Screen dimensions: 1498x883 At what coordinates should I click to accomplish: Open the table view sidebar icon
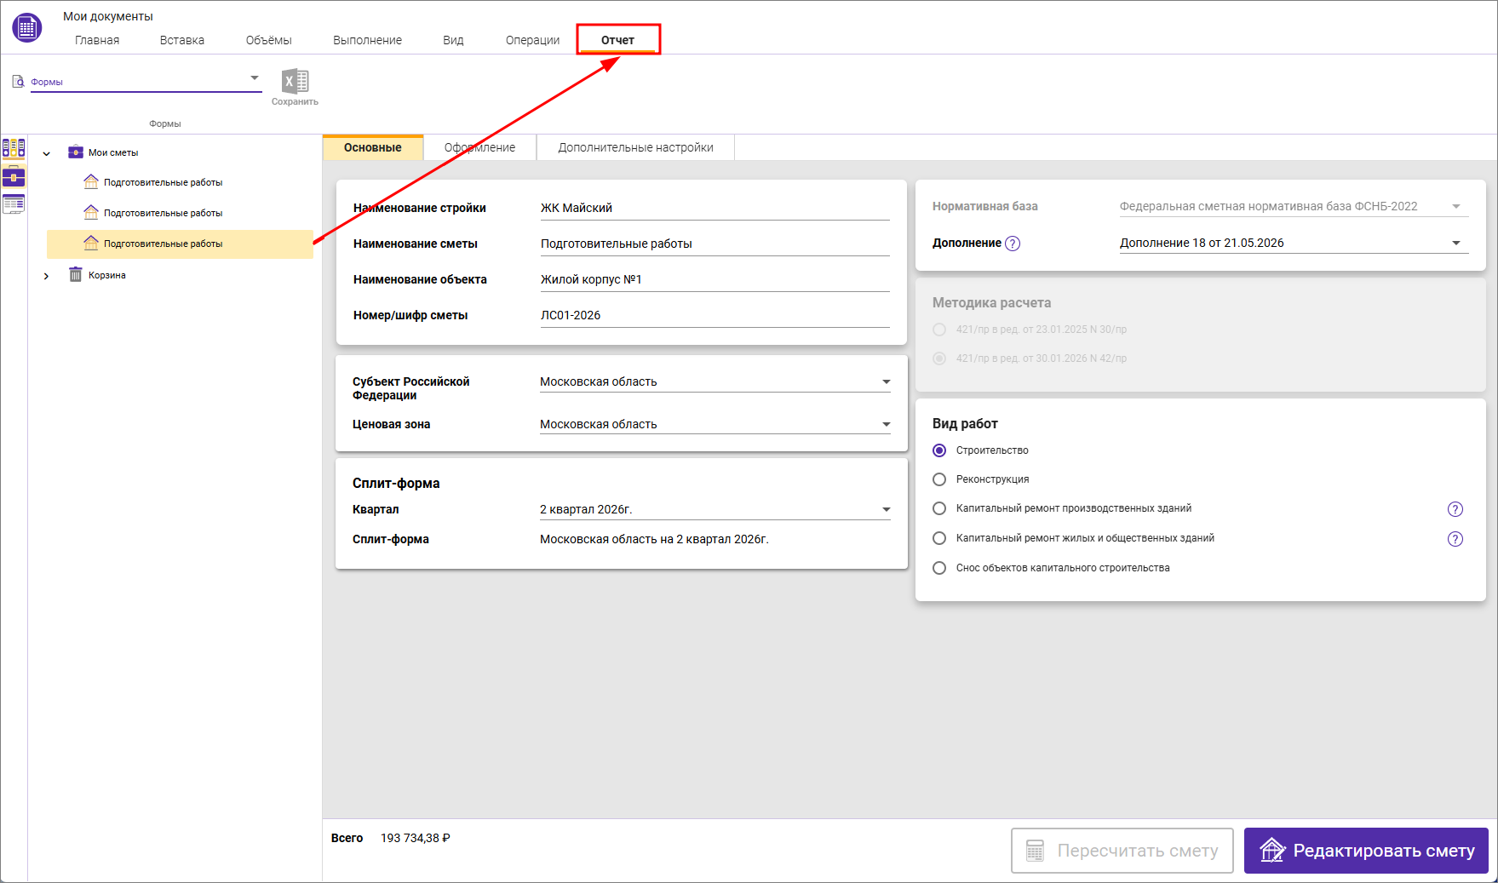click(x=14, y=204)
